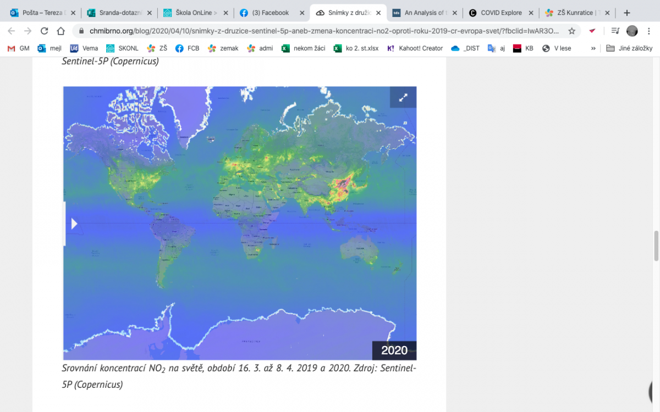
Task: Switch to the COVID Explorer tab
Action: coord(499,13)
